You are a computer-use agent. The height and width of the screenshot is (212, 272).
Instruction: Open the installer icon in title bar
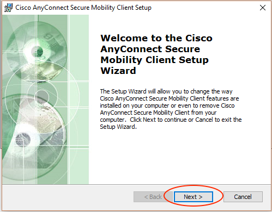pyautogui.click(x=8, y=8)
